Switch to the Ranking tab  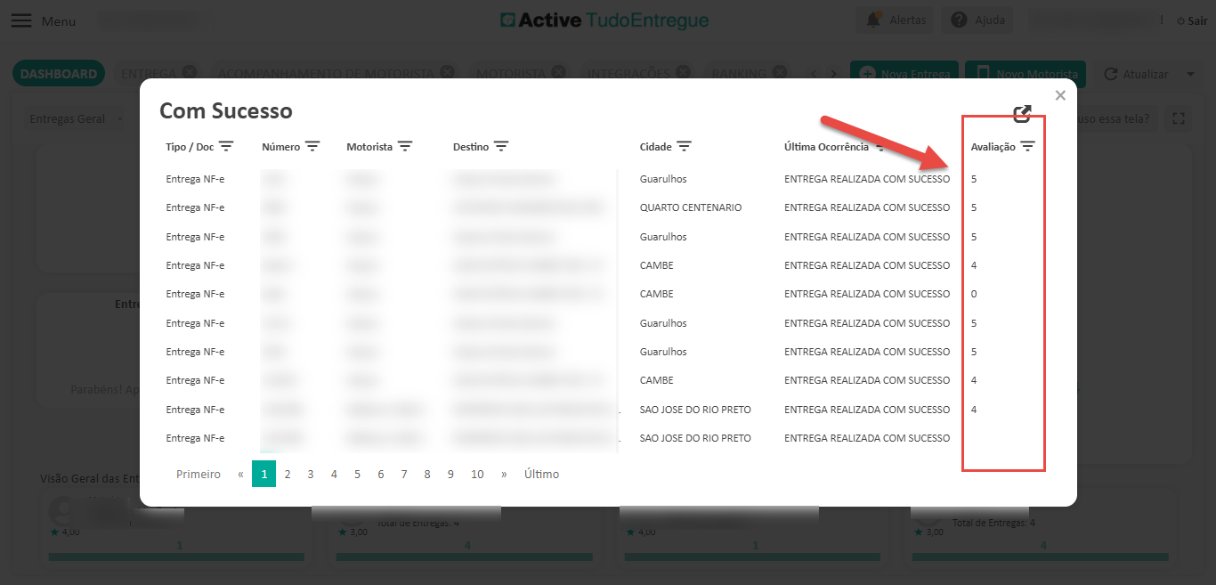click(x=738, y=74)
